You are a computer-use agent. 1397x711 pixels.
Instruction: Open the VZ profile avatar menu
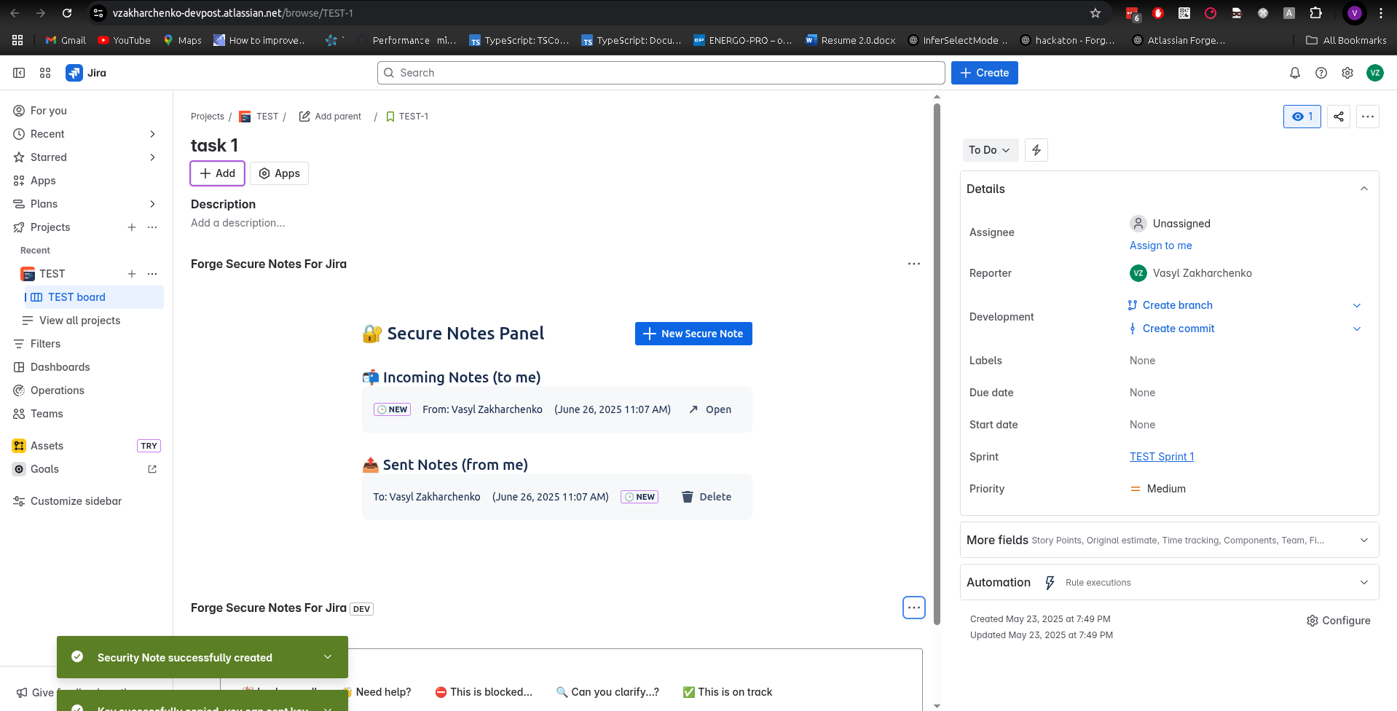click(1375, 73)
